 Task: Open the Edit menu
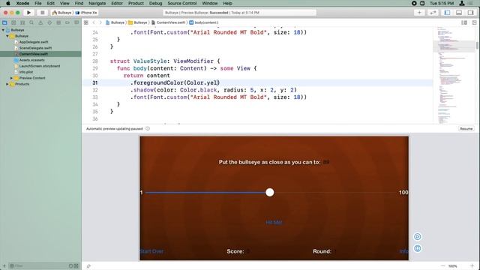[x=50, y=3]
